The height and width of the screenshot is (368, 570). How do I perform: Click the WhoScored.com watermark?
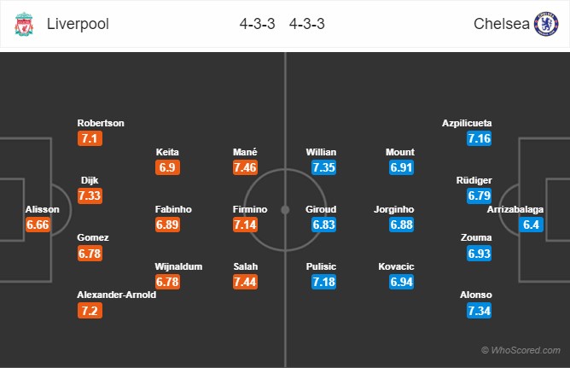pyautogui.click(x=521, y=350)
